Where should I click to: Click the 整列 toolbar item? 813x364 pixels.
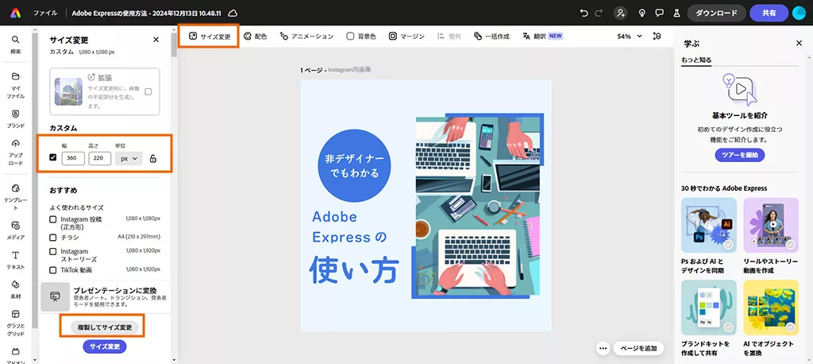[x=449, y=37]
